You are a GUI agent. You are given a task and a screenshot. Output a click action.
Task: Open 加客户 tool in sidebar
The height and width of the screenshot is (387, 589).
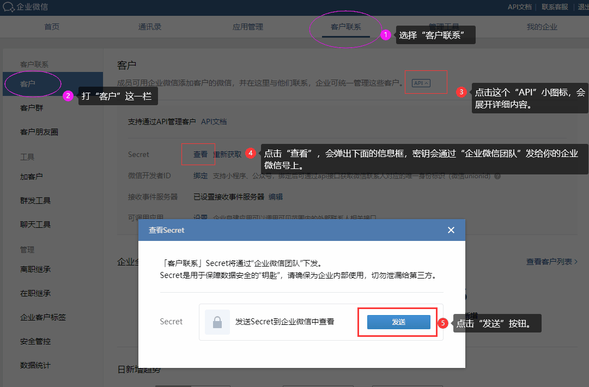31,176
